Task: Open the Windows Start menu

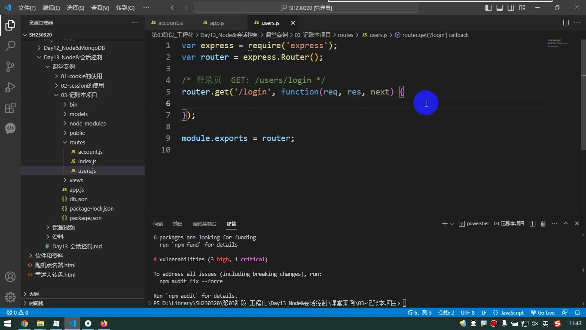Action: coord(8,324)
